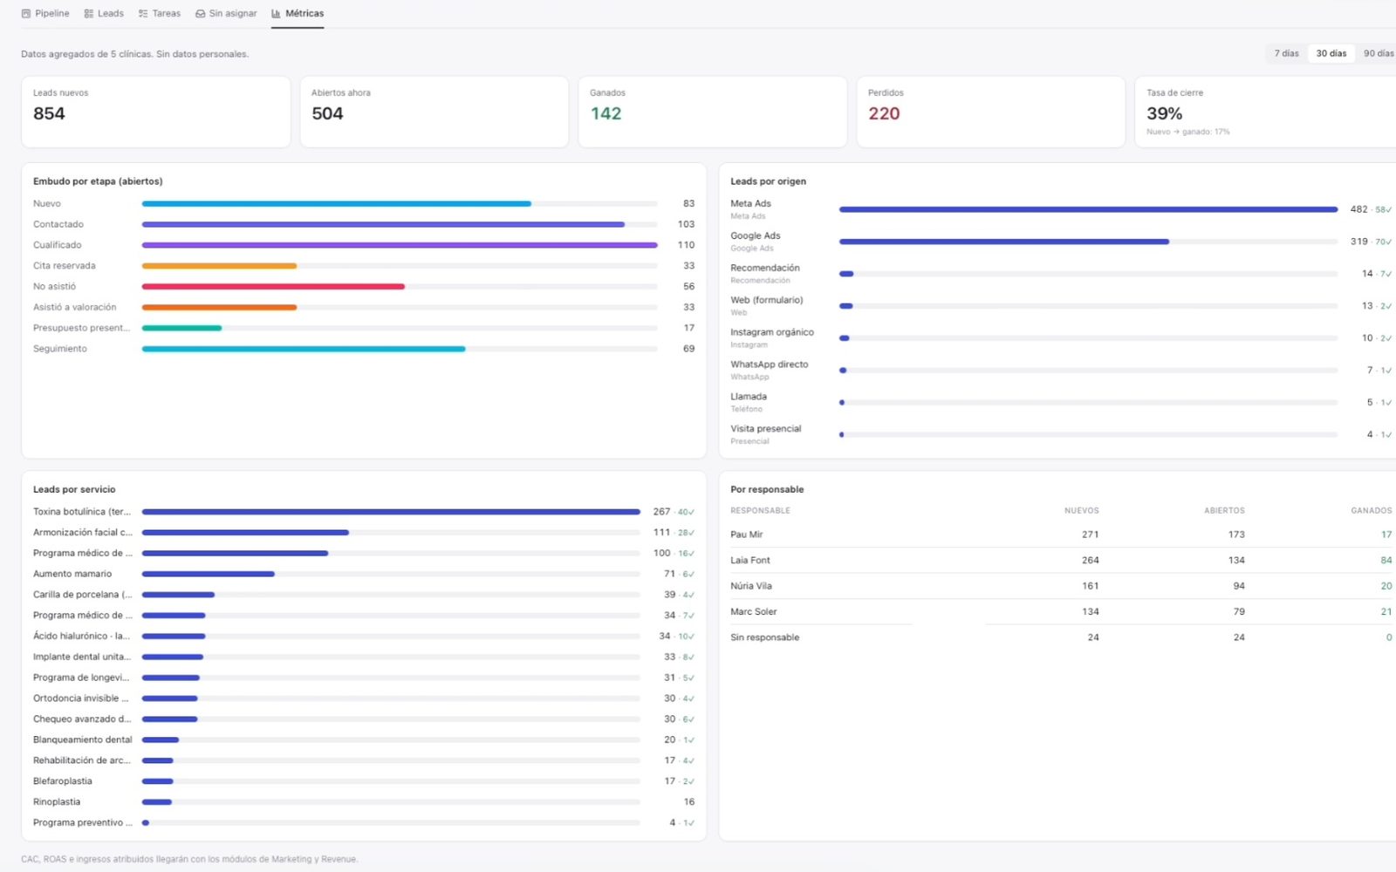The image size is (1396, 872).
Task: Click the Meta Ads origin row label
Action: click(750, 204)
